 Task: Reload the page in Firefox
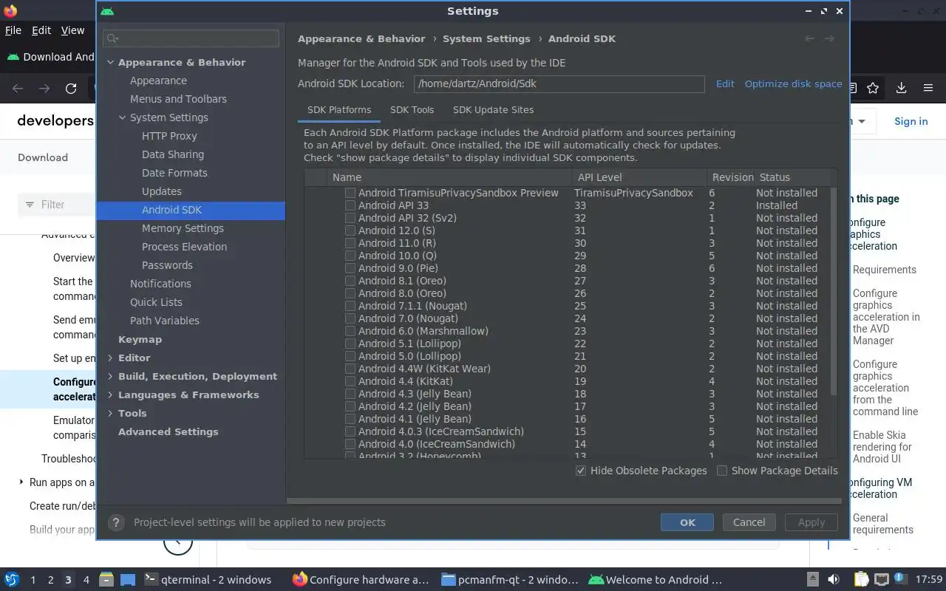pos(71,89)
